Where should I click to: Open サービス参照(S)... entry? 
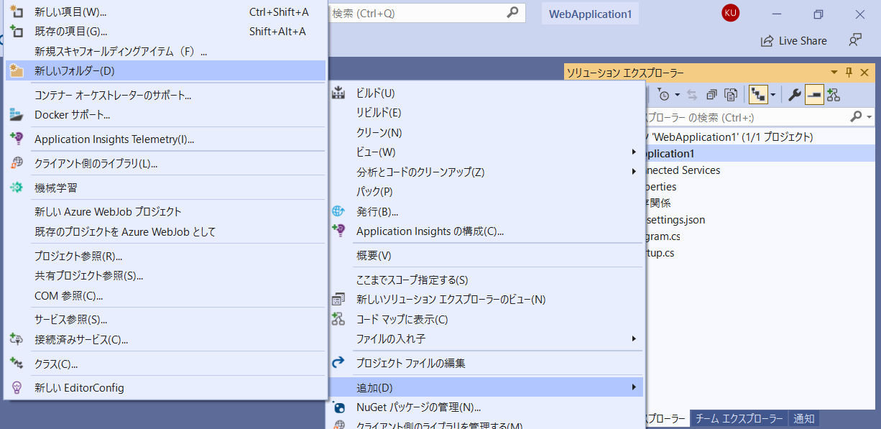click(165, 319)
